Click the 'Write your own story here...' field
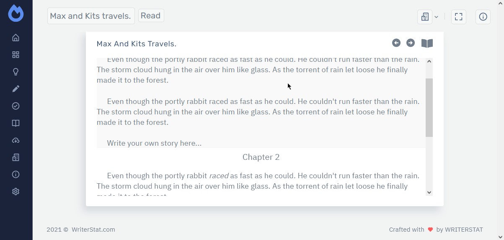The image size is (504, 240). click(x=154, y=143)
